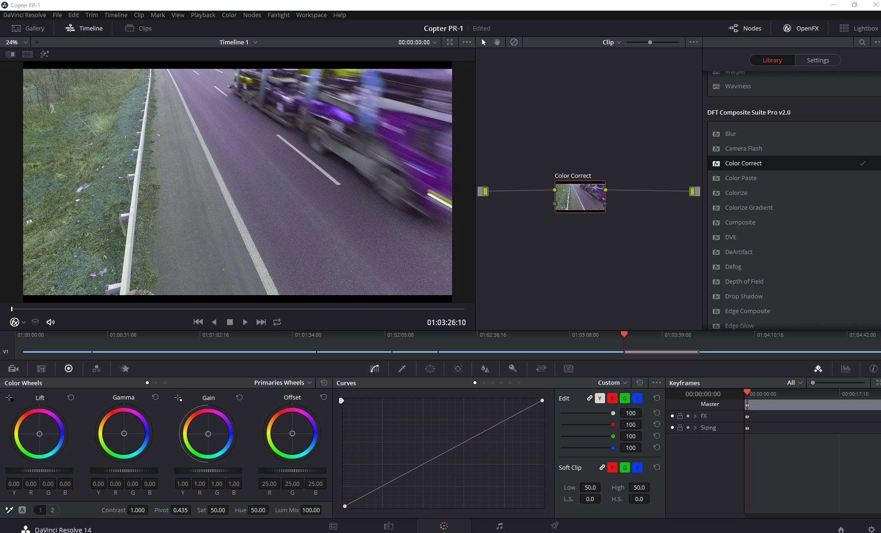Screen dimensions: 881x533
Task: Toggle the enhanced viewer fullscreen icon
Action: (x=450, y=42)
